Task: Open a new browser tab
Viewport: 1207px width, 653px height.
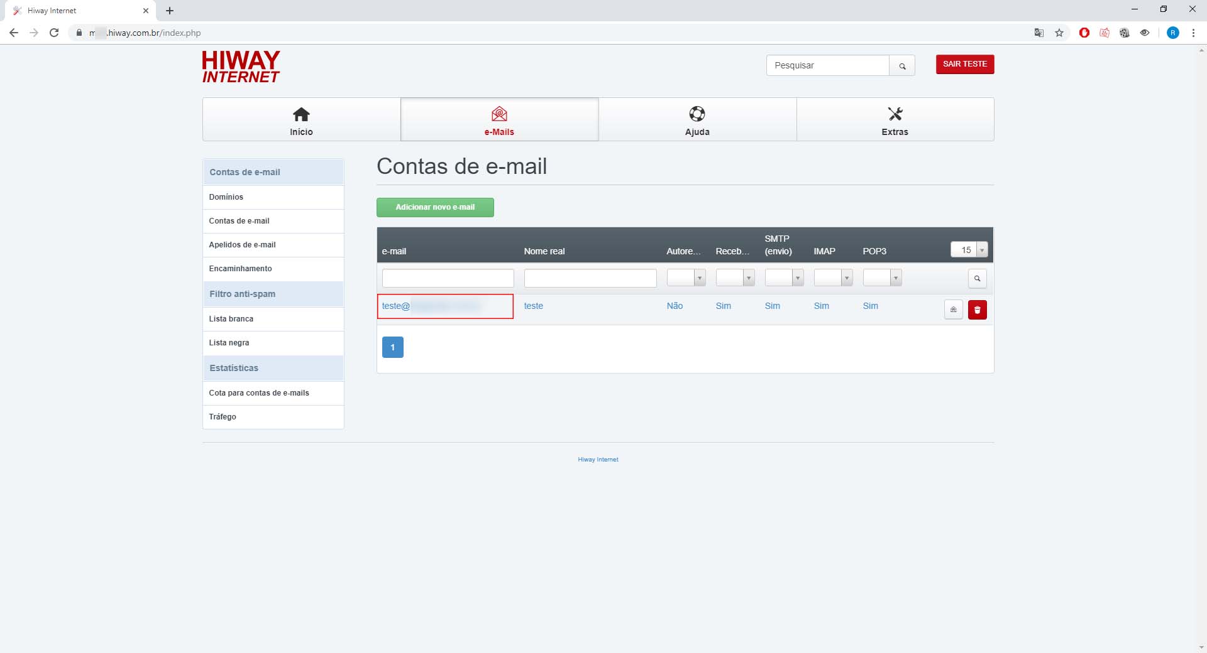Action: click(x=170, y=11)
